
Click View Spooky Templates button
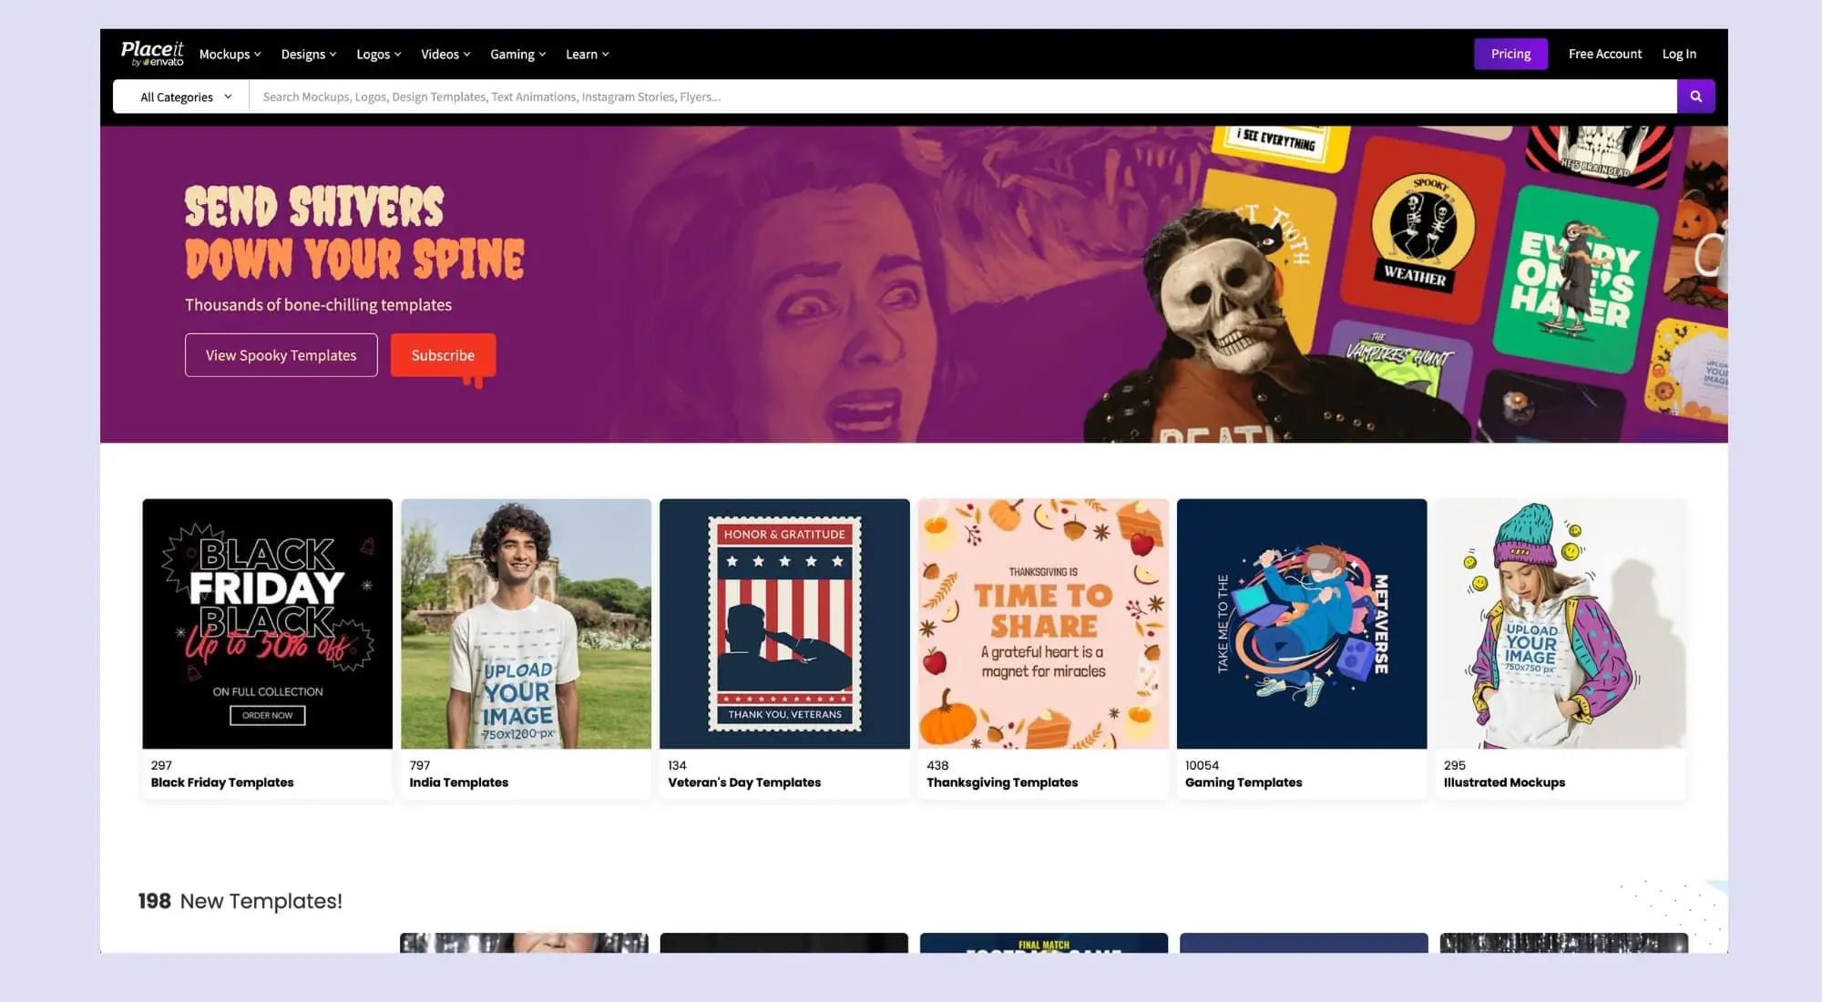(281, 355)
